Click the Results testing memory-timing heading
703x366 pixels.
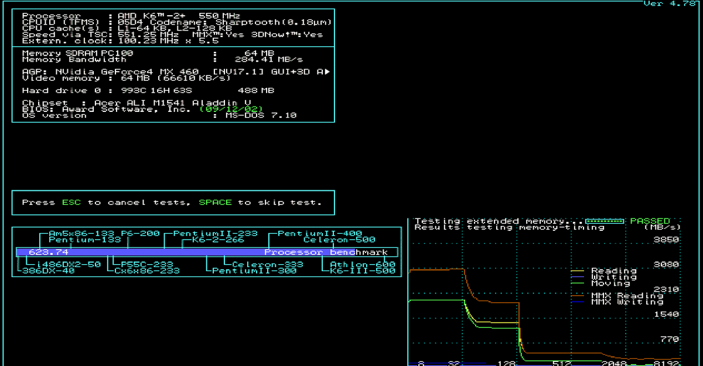(509, 227)
